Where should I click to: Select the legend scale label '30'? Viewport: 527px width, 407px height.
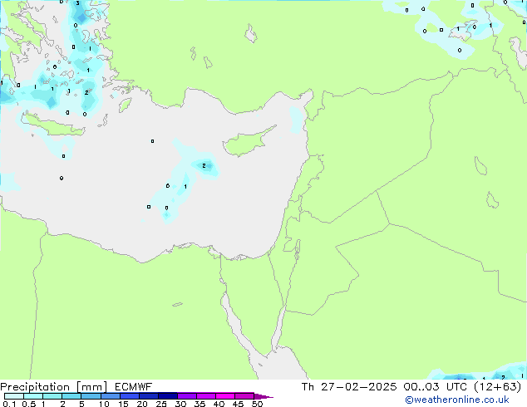click(180, 404)
